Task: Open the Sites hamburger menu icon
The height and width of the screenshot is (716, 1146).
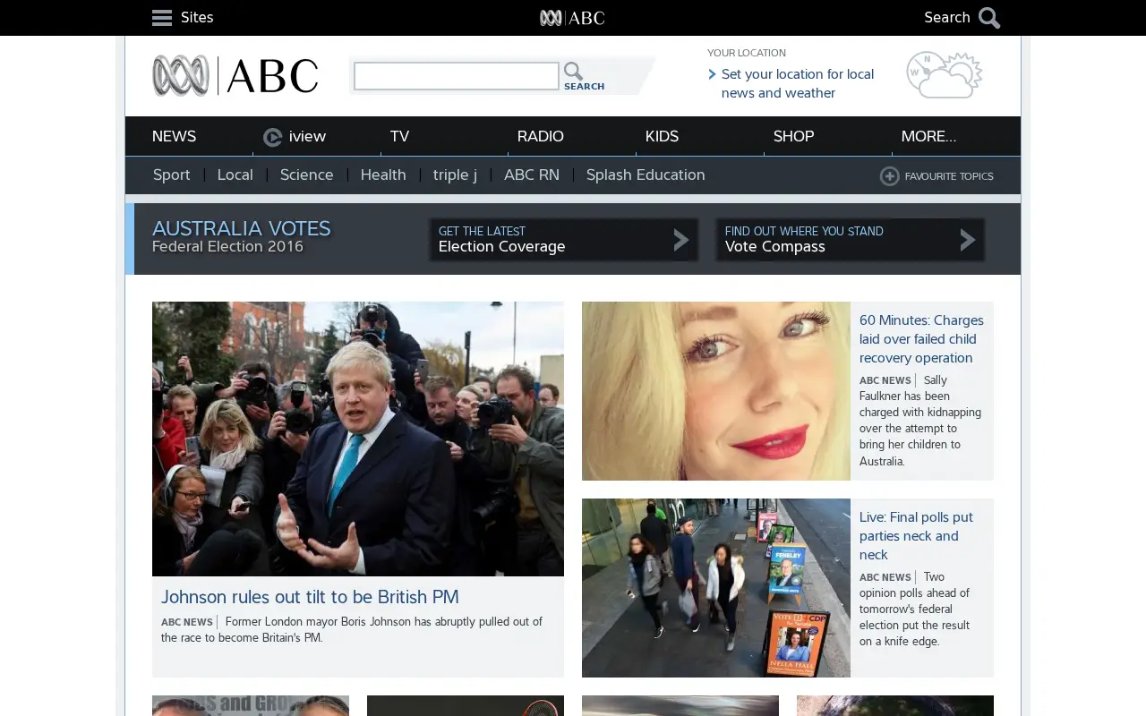Action: pos(162,18)
